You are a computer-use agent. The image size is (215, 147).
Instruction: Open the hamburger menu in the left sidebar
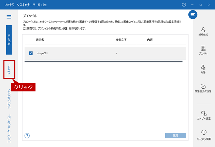tap(9, 17)
